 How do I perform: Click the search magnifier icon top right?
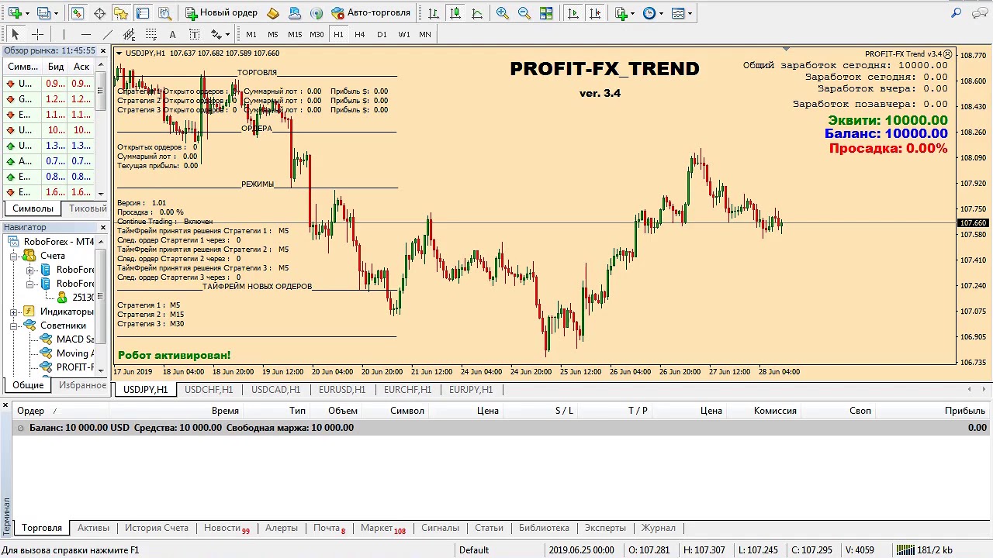(957, 13)
